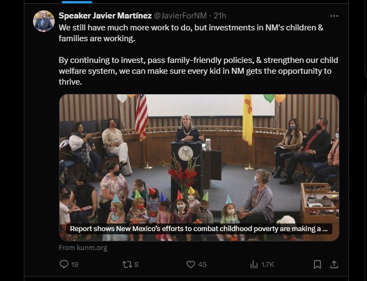The width and height of the screenshot is (367, 281).
Task: Click the 'Report shows New Mexico's efforts' headline
Action: [x=198, y=229]
